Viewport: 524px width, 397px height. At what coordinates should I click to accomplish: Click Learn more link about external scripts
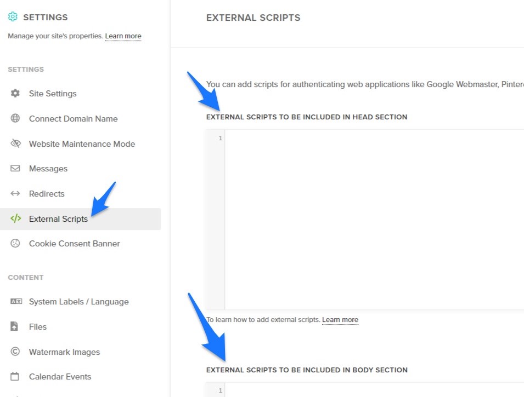pyautogui.click(x=340, y=320)
